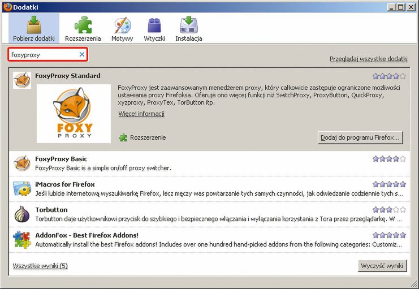Click the Torbutton description text
This screenshot has height=289, width=419.
[x=218, y=219]
